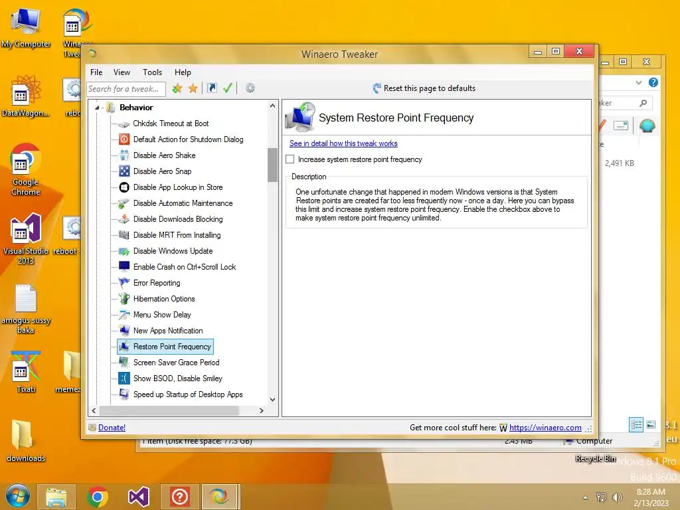Open the bookmarks list star icon
Viewport: 680px width, 510px height.
pyautogui.click(x=193, y=88)
